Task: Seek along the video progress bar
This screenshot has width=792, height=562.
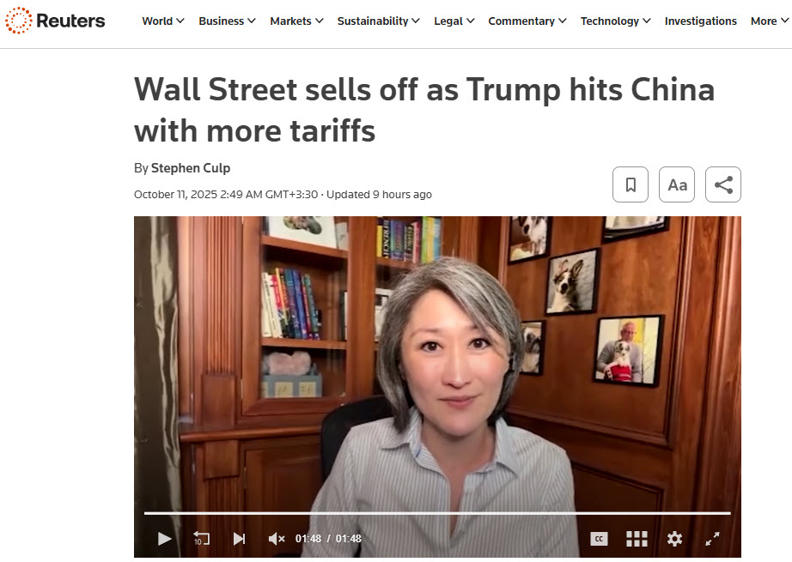Action: point(437,513)
